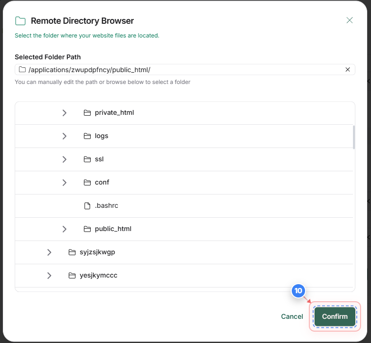Expand the yesjkymccc folder chevron
Image resolution: width=371 pixels, height=343 pixels.
pyautogui.click(x=49, y=275)
